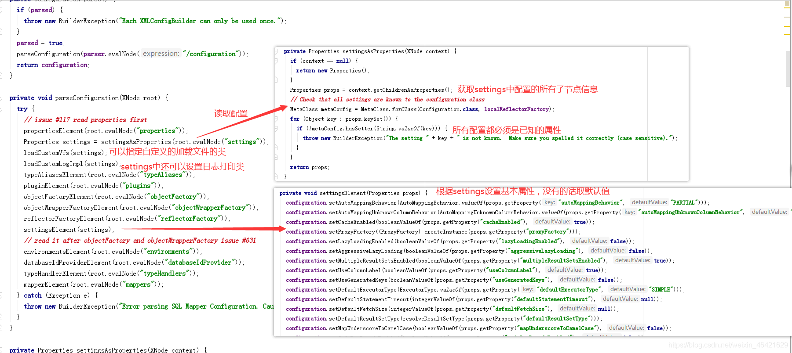Click the 'setDefaultResultSetType' configuration line
This screenshot has width=792, height=353.
coord(444,319)
